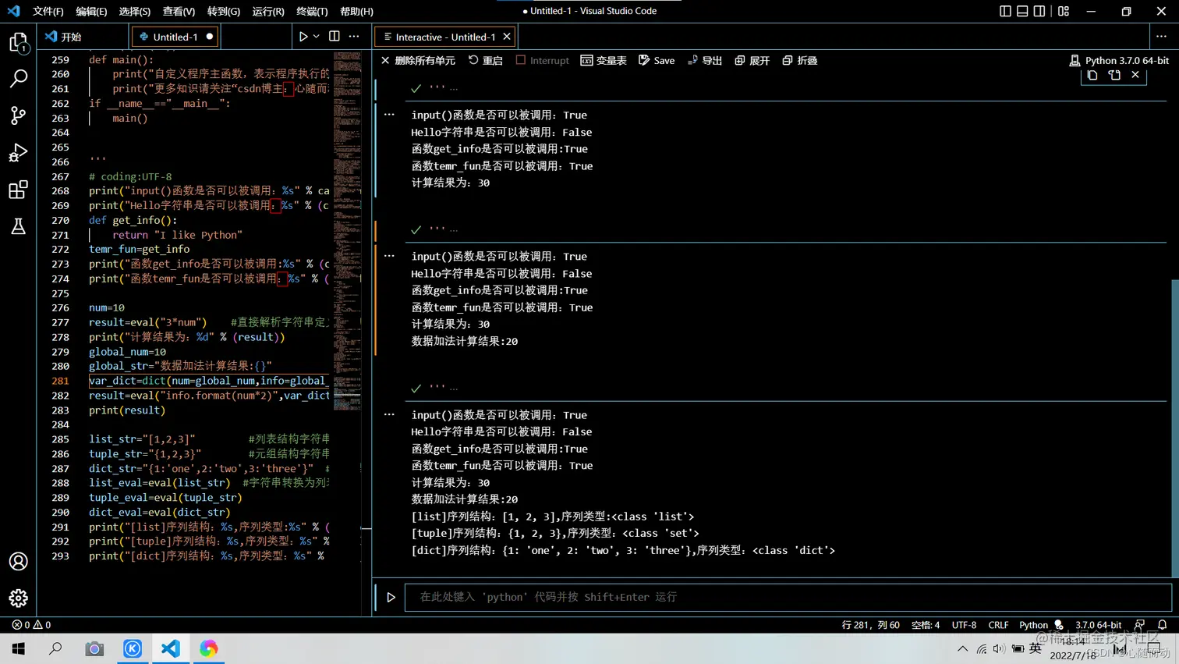
Task: Open the variables table viewer
Action: coord(604,60)
